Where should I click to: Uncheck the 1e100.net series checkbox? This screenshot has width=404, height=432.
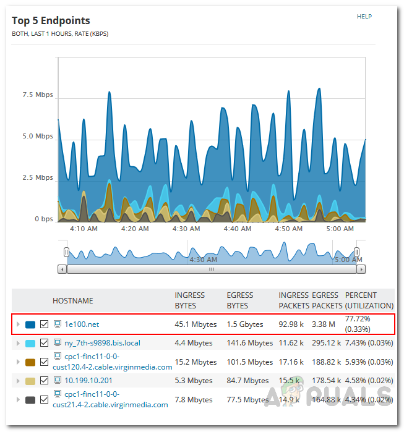[x=44, y=324]
